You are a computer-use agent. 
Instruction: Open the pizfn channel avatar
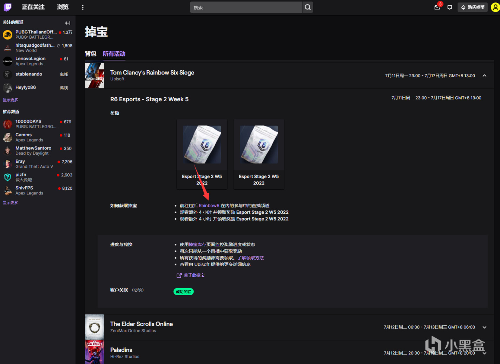coord(8,177)
